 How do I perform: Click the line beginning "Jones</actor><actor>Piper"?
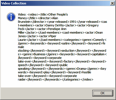tap(37, 36)
